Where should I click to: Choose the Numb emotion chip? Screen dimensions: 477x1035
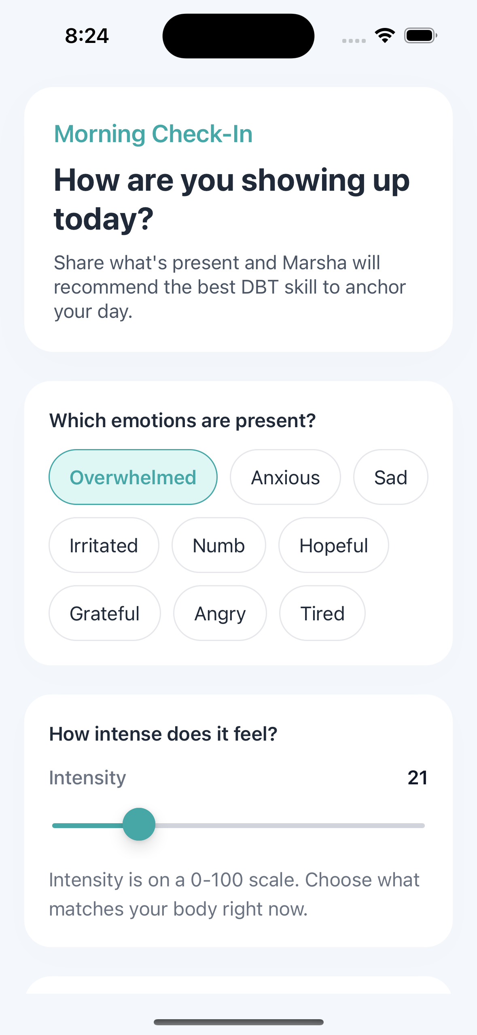point(219,545)
